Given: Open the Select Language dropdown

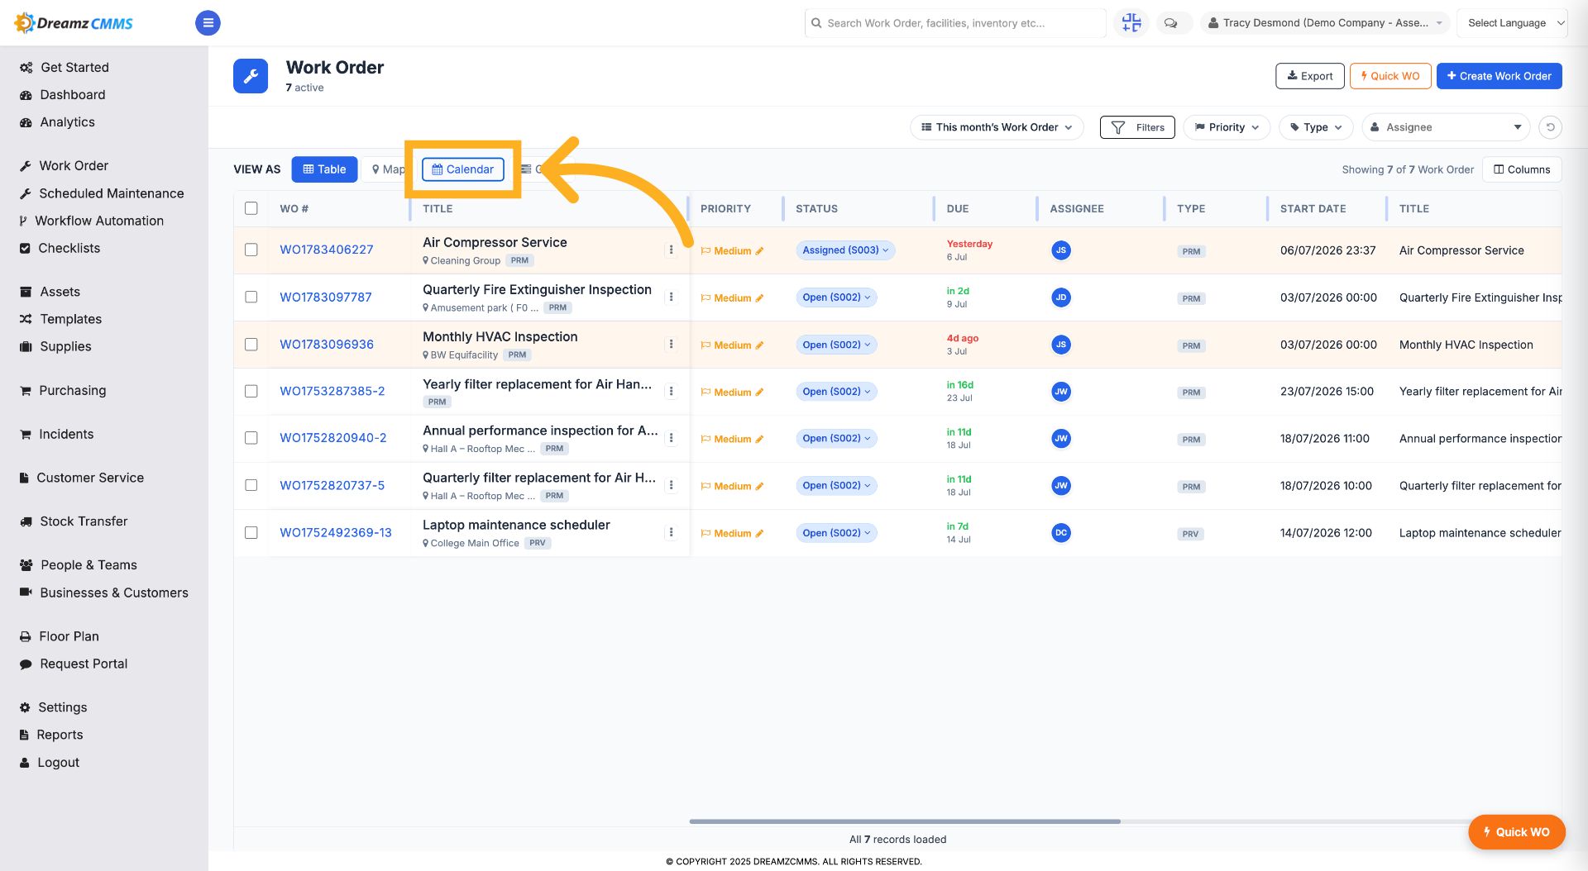Looking at the screenshot, I should (x=1512, y=23).
